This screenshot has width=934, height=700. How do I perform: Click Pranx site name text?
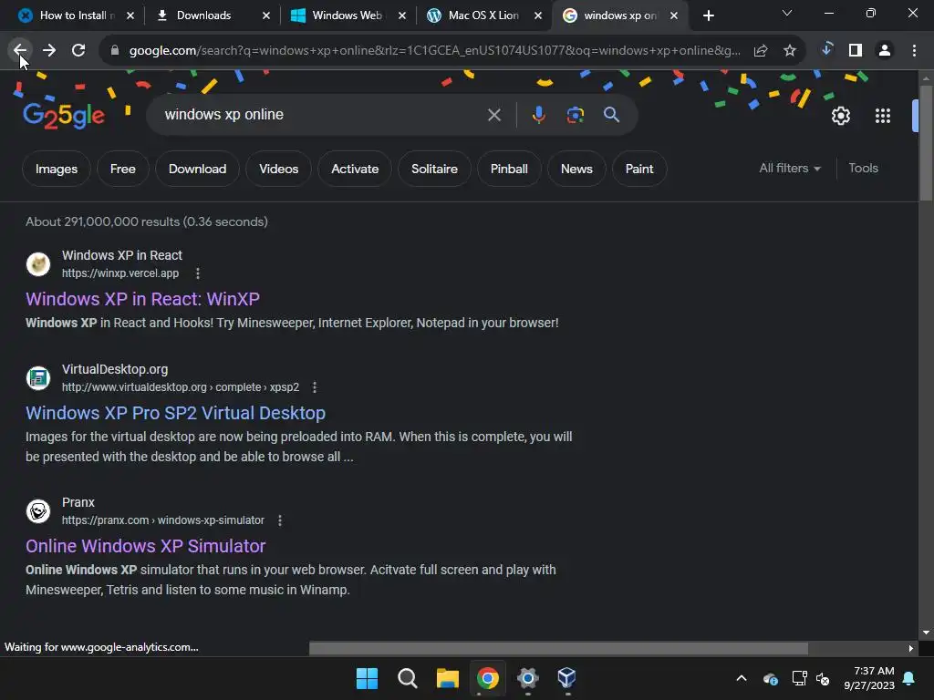tap(78, 502)
